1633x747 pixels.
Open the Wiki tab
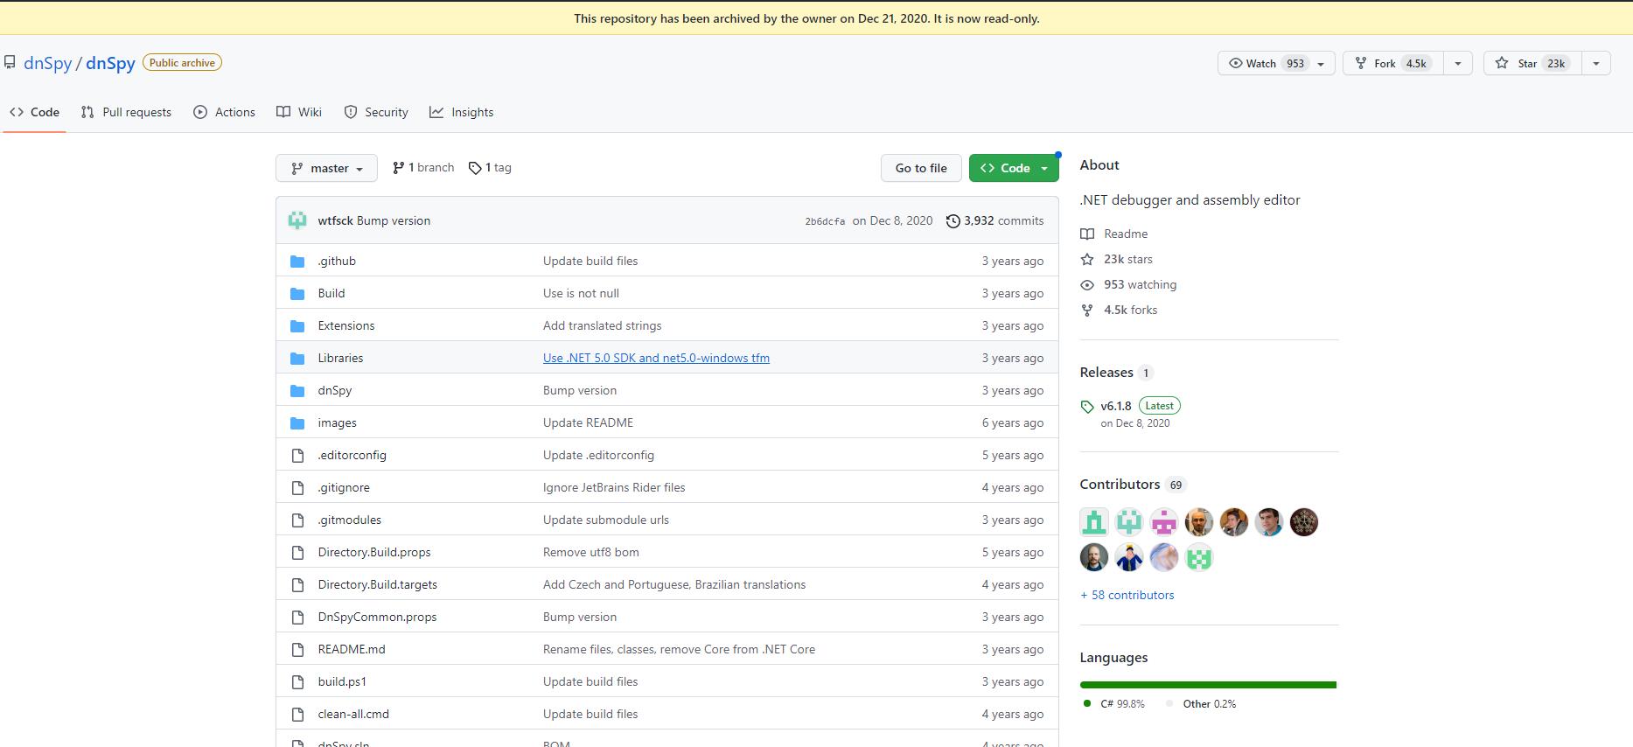(x=299, y=112)
